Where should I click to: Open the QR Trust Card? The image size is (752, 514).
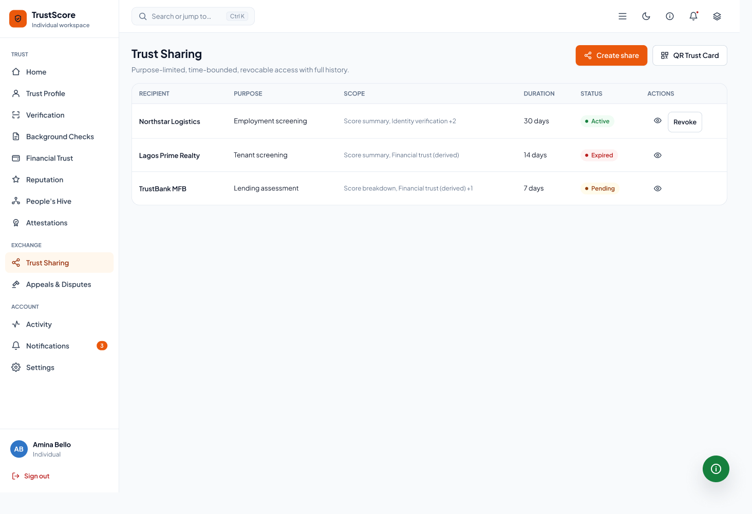[690, 55]
